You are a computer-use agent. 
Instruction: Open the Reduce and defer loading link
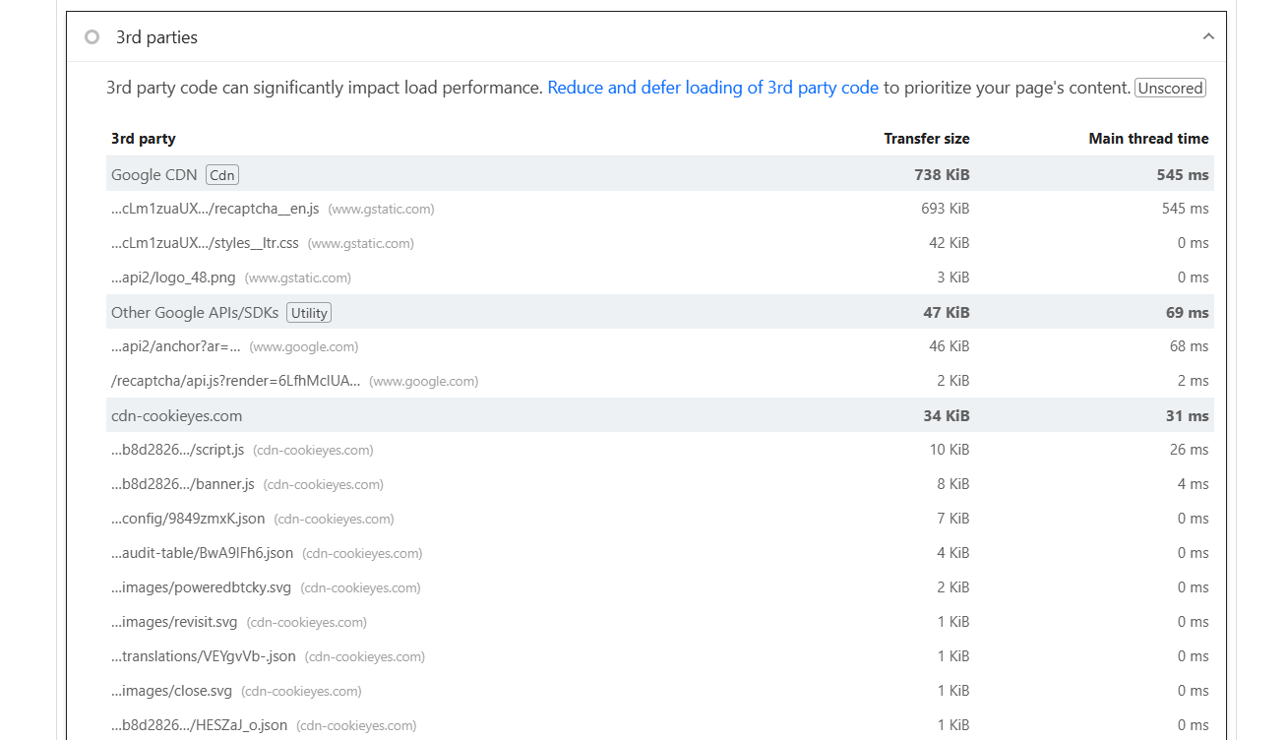point(712,88)
